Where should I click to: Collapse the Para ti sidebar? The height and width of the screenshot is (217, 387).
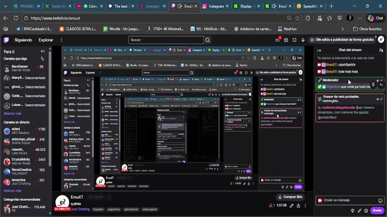[43, 51]
